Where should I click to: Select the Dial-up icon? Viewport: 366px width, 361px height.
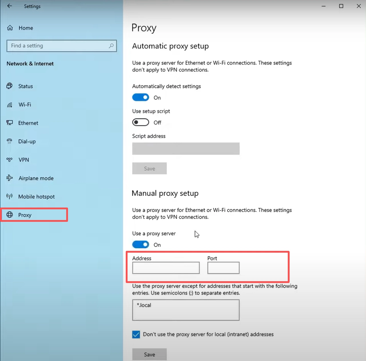click(x=10, y=141)
